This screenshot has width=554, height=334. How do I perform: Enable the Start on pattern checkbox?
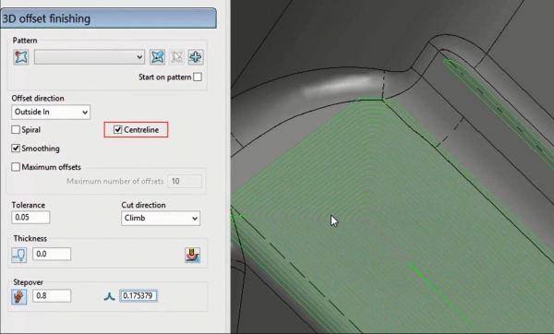[x=198, y=77]
